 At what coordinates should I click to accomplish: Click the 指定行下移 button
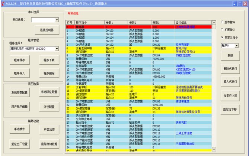[x=230, y=110]
